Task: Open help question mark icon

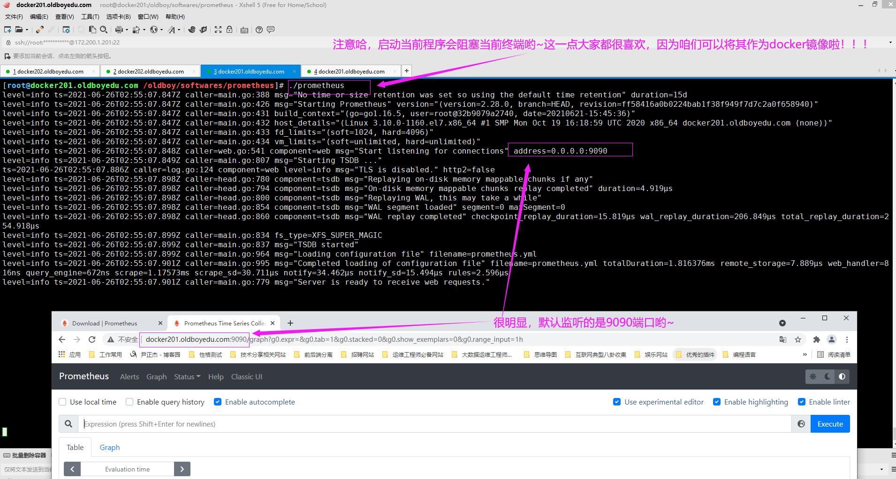Action: (259, 29)
